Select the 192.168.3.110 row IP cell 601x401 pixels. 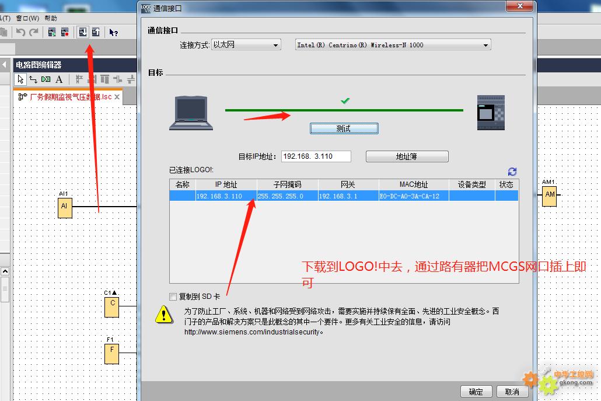(226, 196)
